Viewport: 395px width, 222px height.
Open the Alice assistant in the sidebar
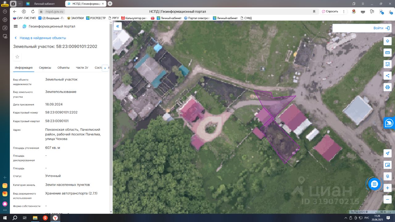[x=5, y=204]
